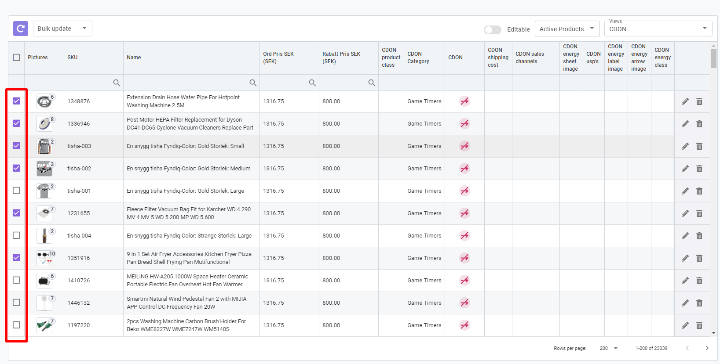Edit the row with SKU 1351916
This screenshot has width=720, height=364.
pos(685,258)
